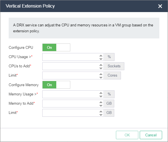This screenshot has height=142, width=168.
Task: Click the Memory Usage input field
Action: pos(70,94)
